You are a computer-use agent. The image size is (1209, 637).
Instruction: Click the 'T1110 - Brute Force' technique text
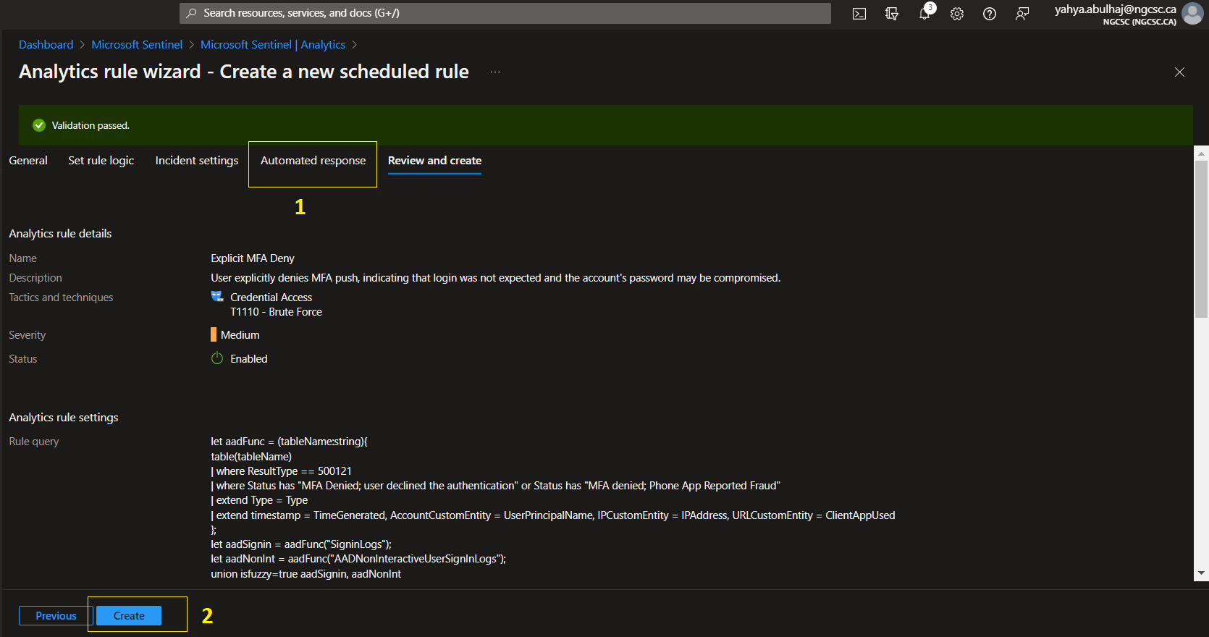pyautogui.click(x=276, y=312)
